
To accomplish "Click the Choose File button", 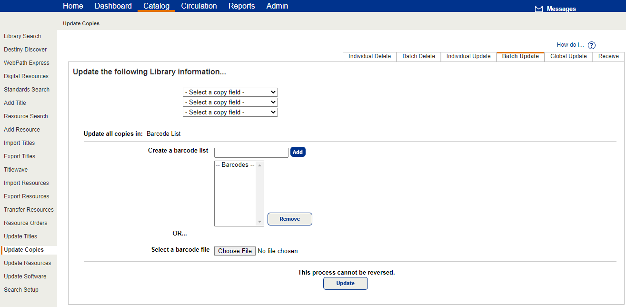I will 235,251.
